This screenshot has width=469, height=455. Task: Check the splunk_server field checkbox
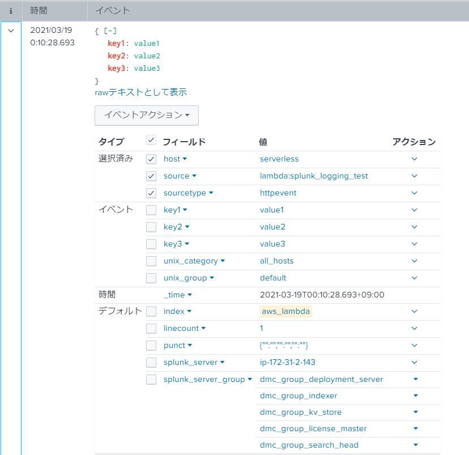click(151, 363)
